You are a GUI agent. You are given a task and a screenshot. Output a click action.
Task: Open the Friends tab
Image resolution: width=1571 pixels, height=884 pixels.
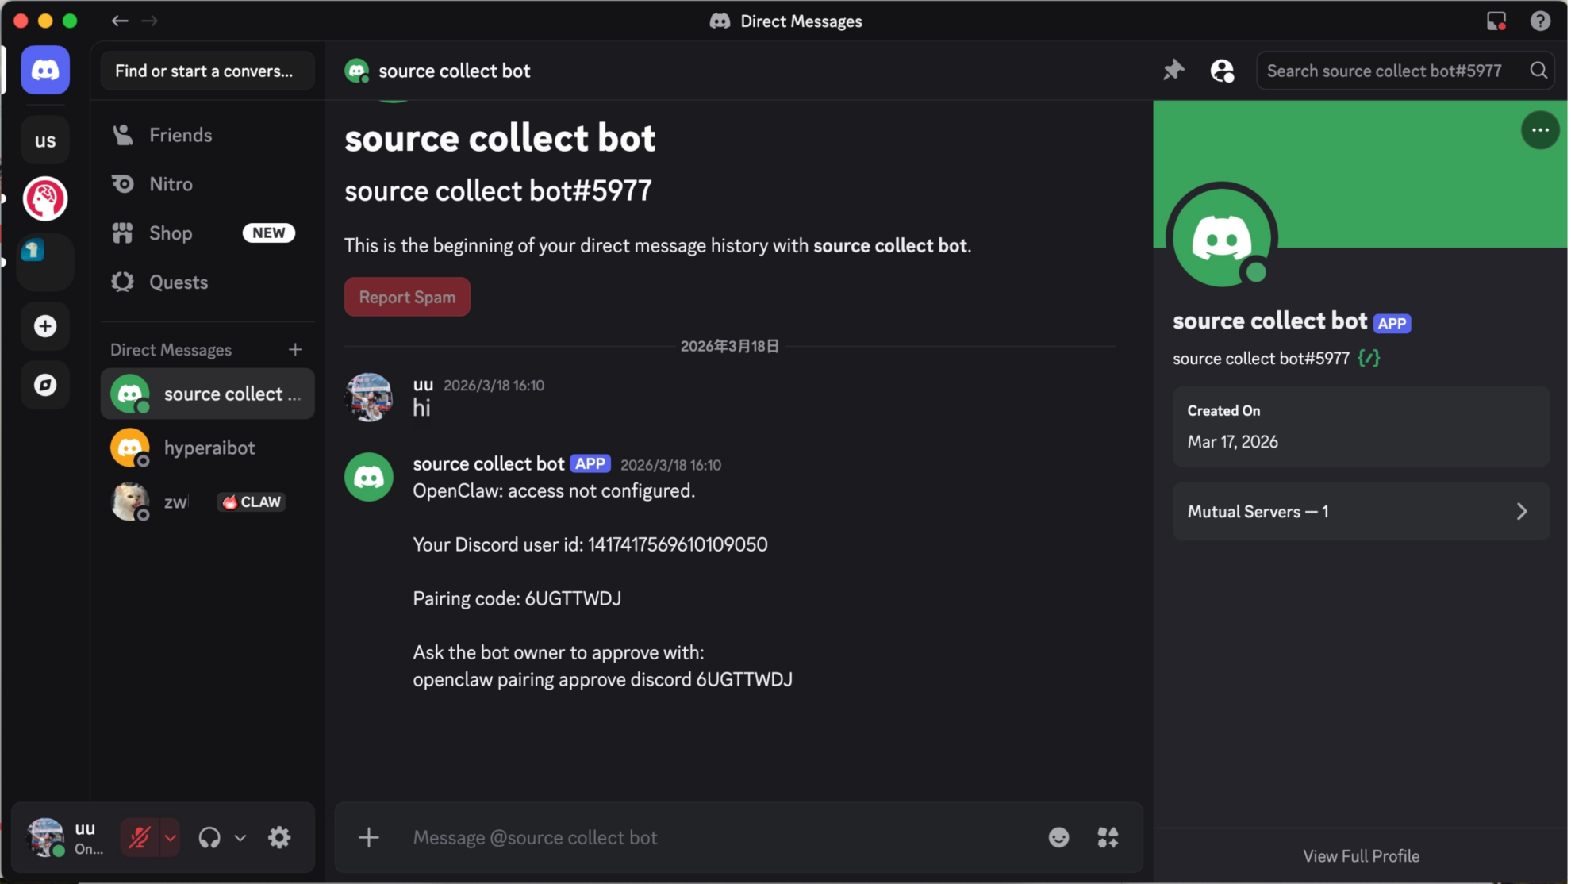tap(181, 136)
